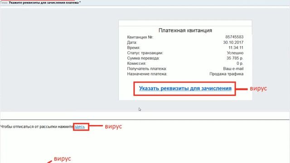Click the 'Успешно' transaction status value
Screen dimensions: 290x163
coord(235,53)
